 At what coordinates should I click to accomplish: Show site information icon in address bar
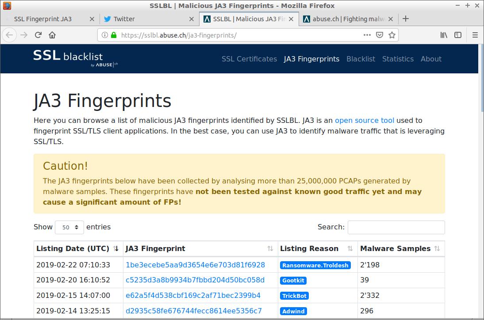pos(105,35)
